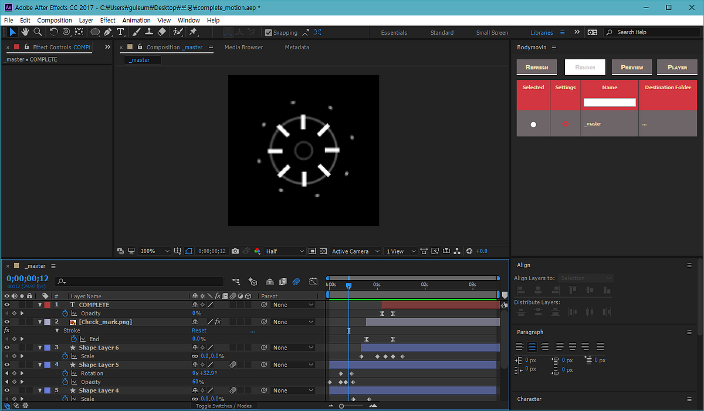Select the Zoom tool in the toolbar
704x411 pixels.
[38, 32]
